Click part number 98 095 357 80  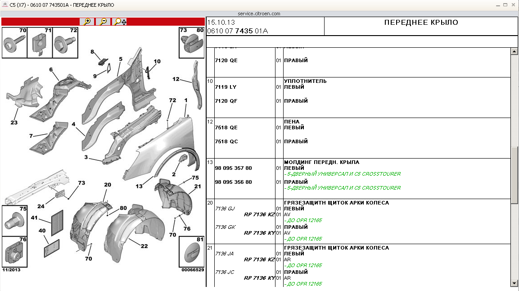[x=233, y=168]
